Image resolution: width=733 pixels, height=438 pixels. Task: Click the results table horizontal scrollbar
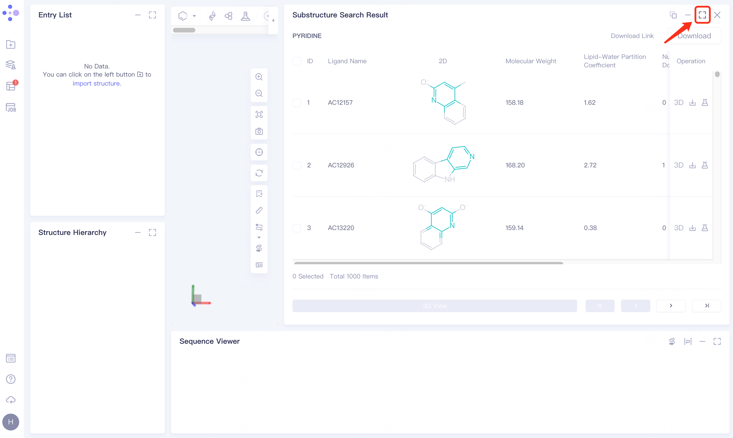(x=428, y=263)
